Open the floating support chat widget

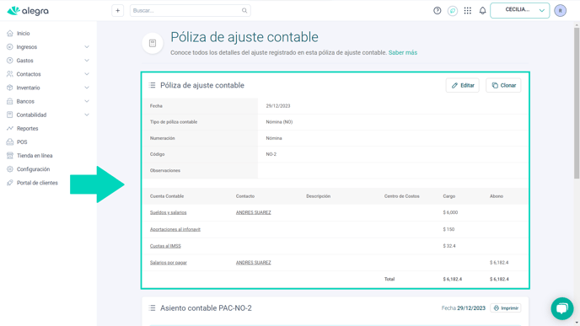pyautogui.click(x=561, y=308)
